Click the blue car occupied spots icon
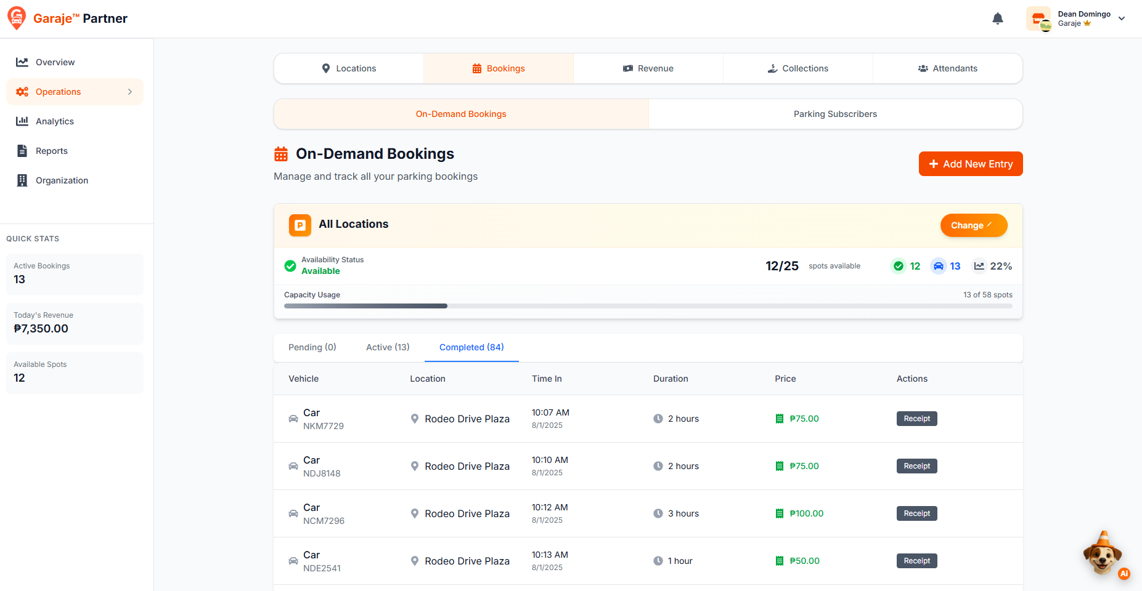This screenshot has width=1142, height=591. (938, 266)
